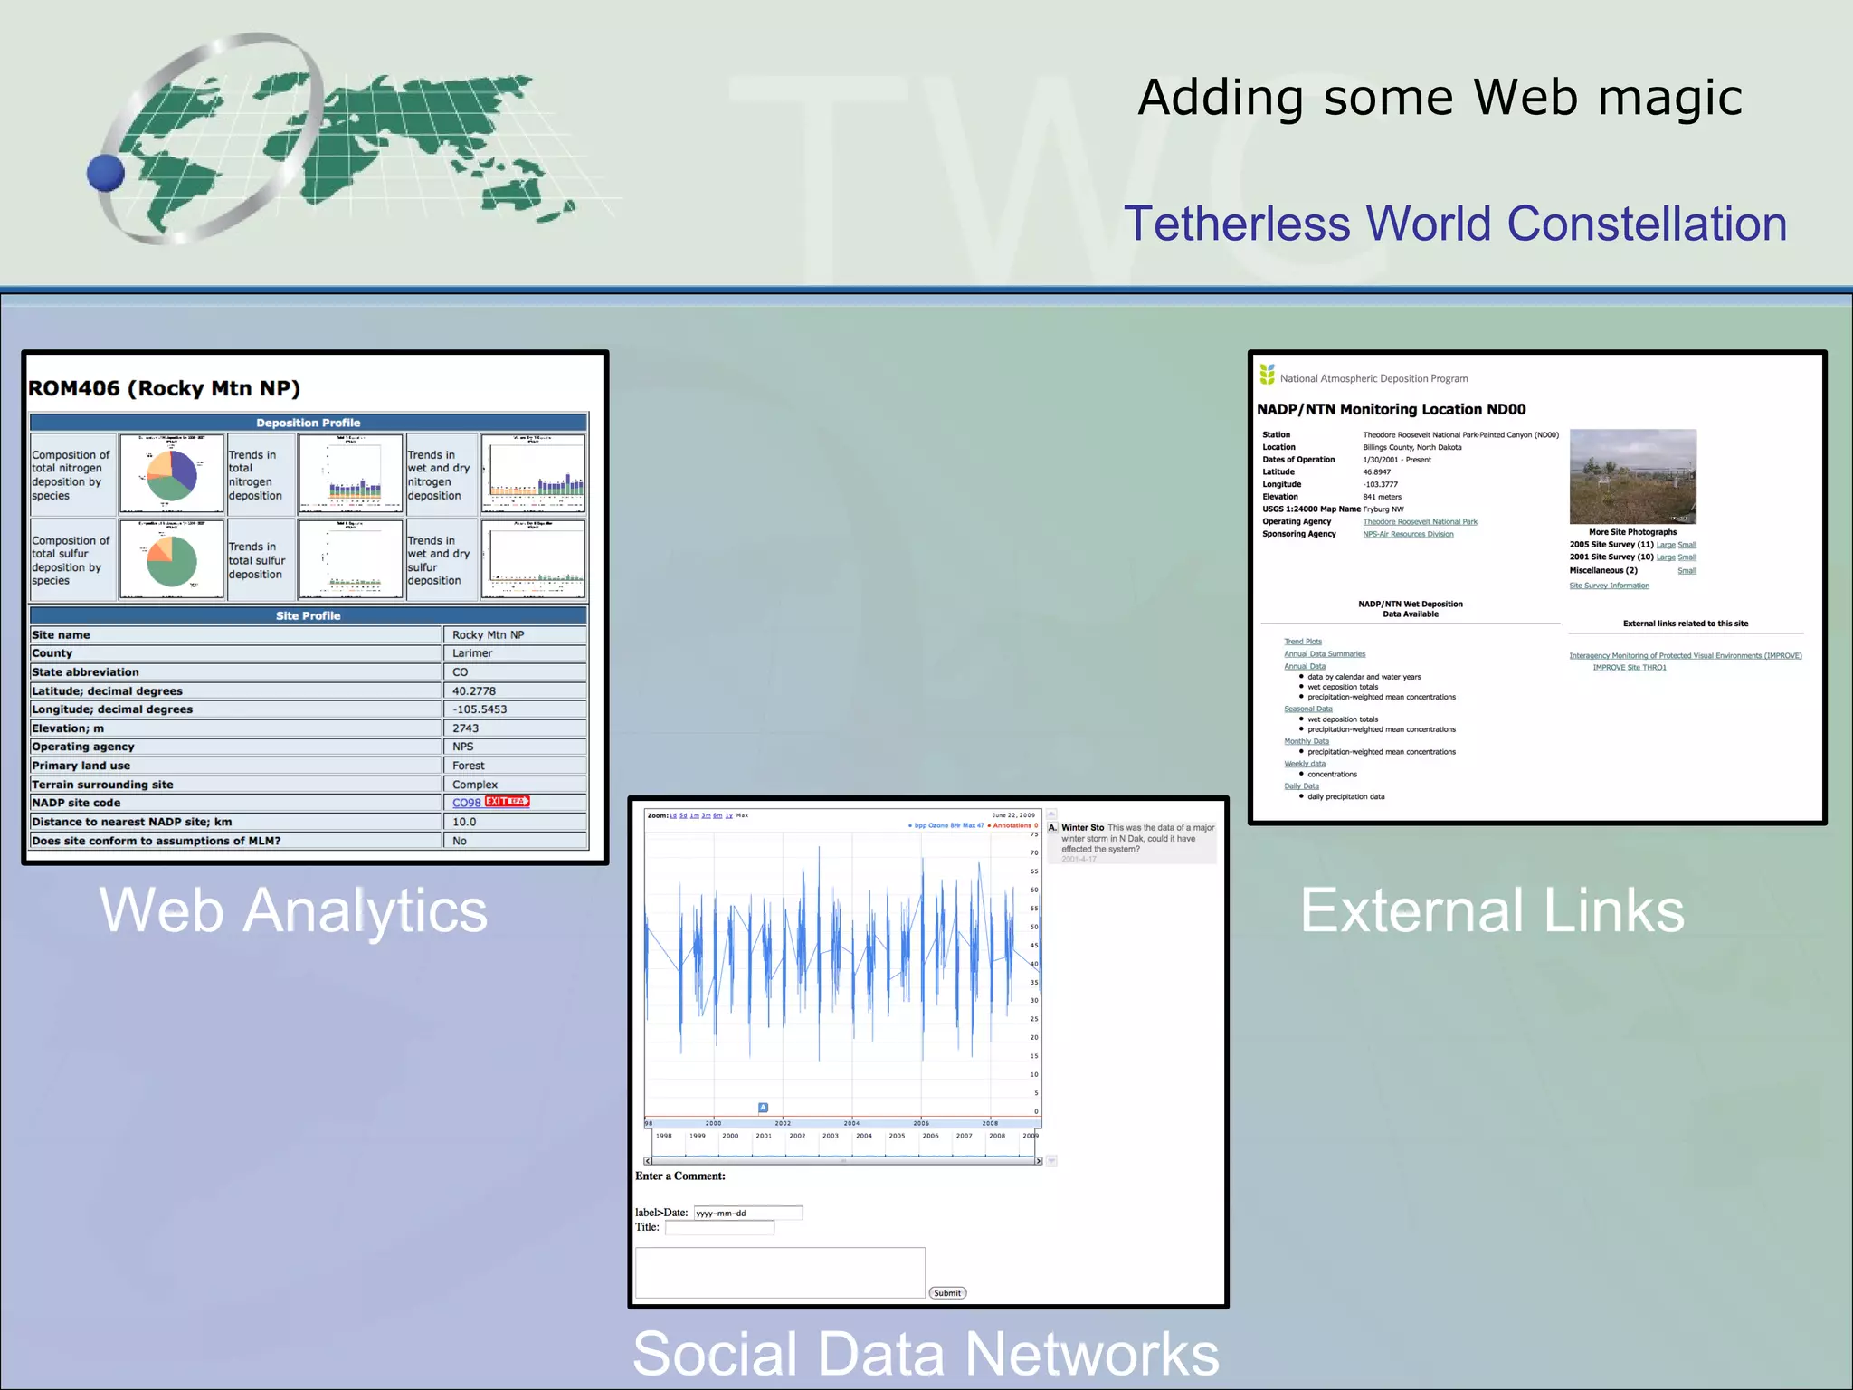Click the Submit comment button
Image resolution: width=1853 pixels, height=1390 pixels.
[947, 1293]
